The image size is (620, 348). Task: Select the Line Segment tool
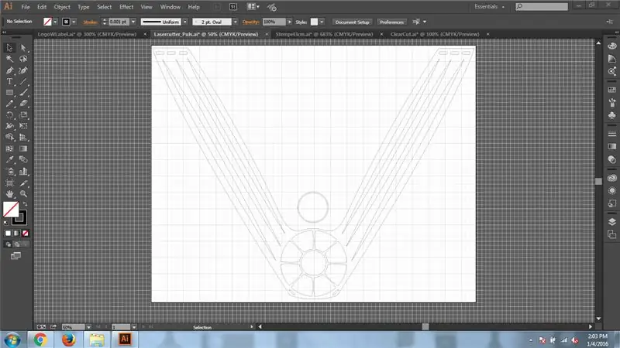23,81
